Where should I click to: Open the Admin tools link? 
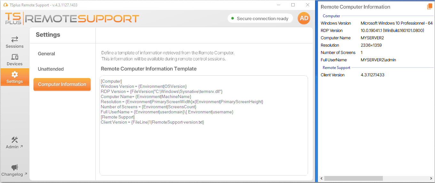coord(15,143)
